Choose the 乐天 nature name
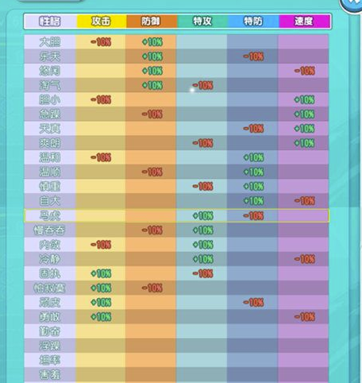Viewport: 362px width, 383px height. click(50, 56)
